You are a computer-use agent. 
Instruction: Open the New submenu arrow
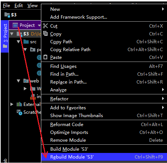pyautogui.click(x=163, y=9)
